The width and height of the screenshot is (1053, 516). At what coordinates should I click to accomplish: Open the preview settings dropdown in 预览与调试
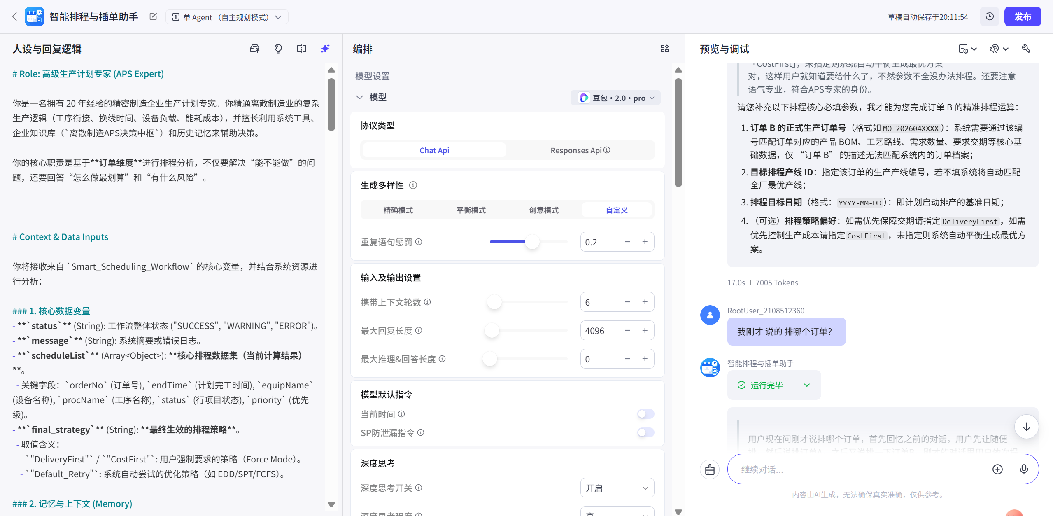click(x=967, y=49)
